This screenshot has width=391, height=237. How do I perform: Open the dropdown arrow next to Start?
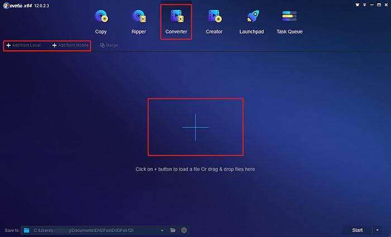377,230
